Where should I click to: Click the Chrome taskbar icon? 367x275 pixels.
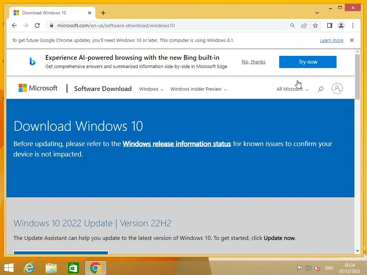click(x=95, y=268)
